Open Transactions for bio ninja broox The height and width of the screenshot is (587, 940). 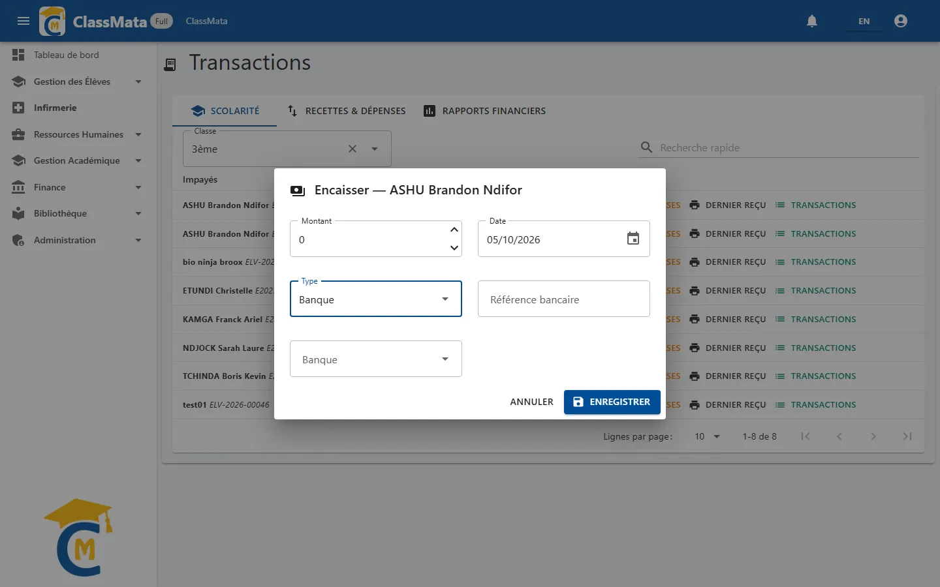coord(816,262)
